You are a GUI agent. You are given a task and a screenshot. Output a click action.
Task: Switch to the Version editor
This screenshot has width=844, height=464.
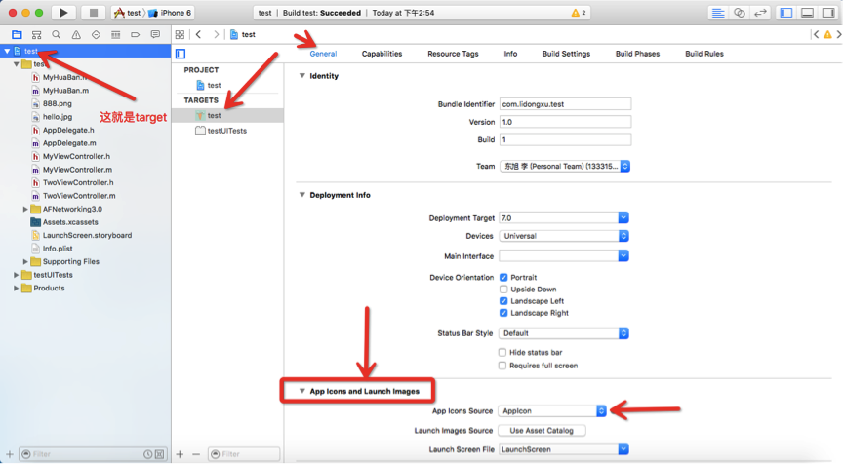point(760,13)
